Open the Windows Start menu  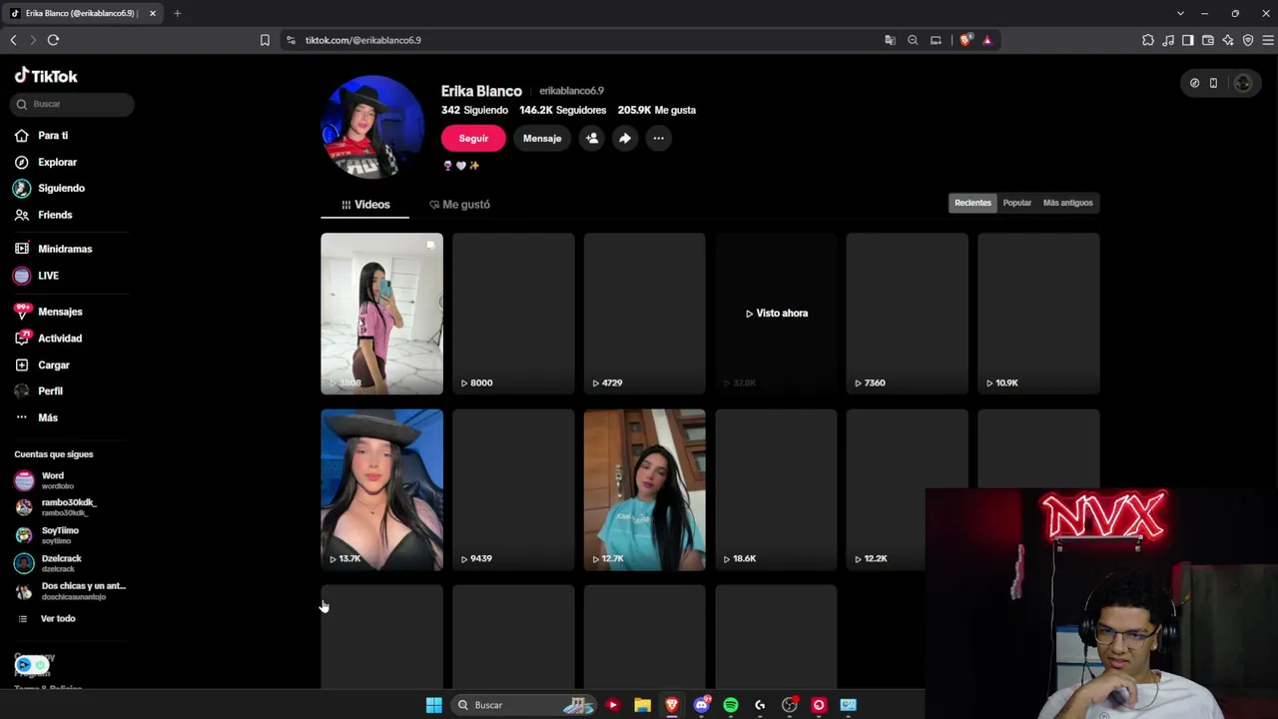(x=433, y=705)
